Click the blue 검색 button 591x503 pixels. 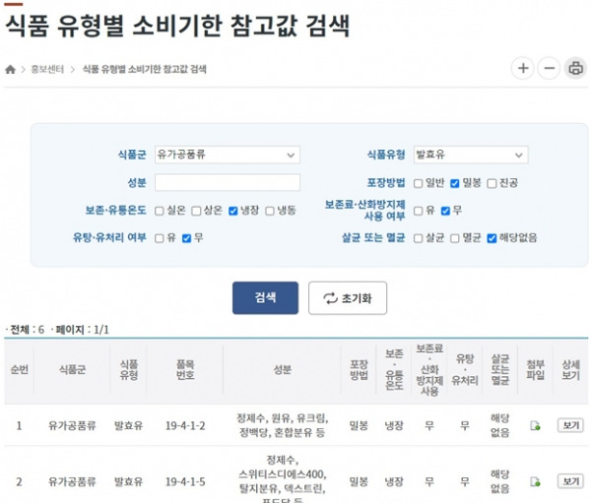(x=265, y=298)
